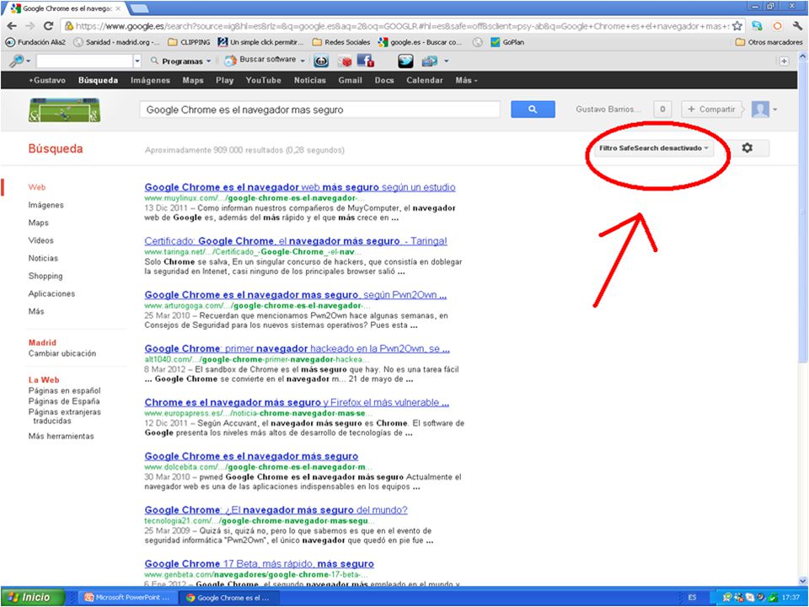This screenshot has width=809, height=607.
Task: Expand the Filtro SafeSearch desactivado dropdown
Action: (654, 148)
